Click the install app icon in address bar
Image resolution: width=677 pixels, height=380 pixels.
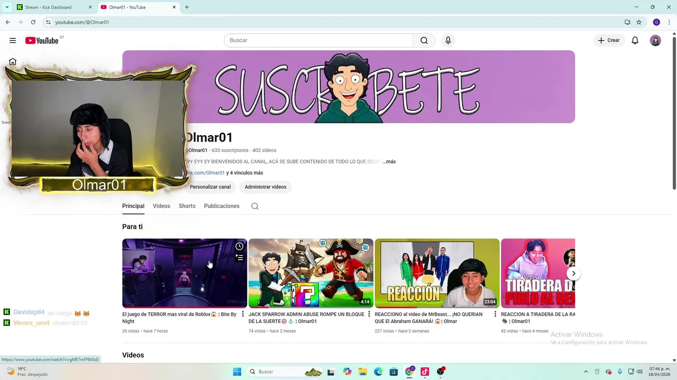pos(627,22)
